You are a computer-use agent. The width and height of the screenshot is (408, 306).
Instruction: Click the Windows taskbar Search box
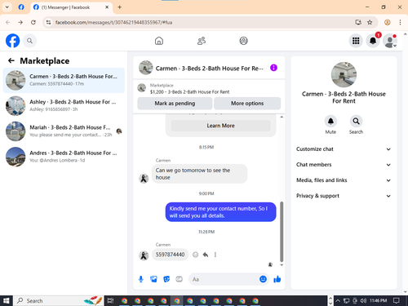point(59,300)
